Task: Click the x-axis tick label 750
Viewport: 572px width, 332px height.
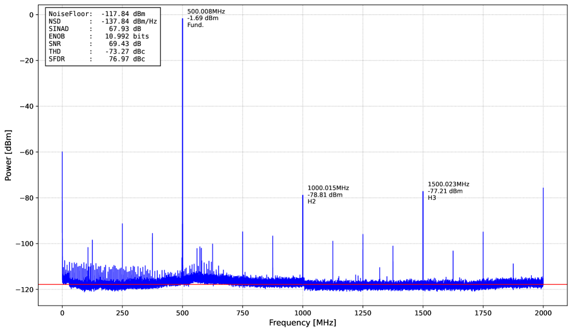Action: point(242,313)
